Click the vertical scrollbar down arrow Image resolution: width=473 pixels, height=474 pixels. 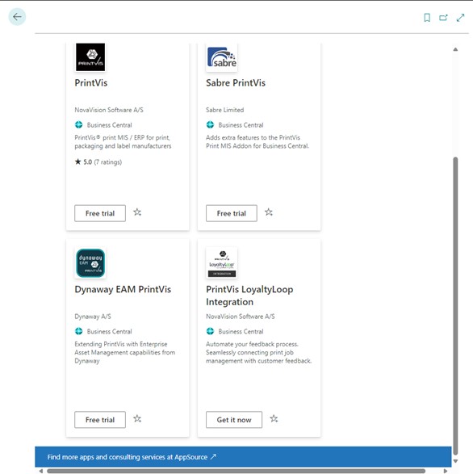455,461
